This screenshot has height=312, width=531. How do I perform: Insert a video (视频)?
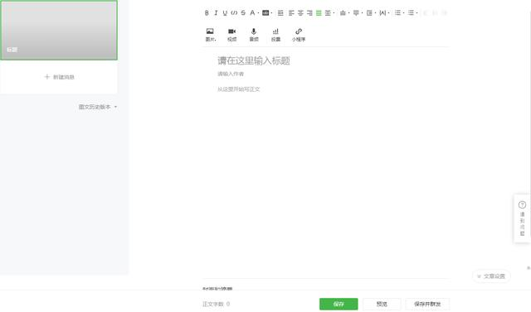click(232, 35)
